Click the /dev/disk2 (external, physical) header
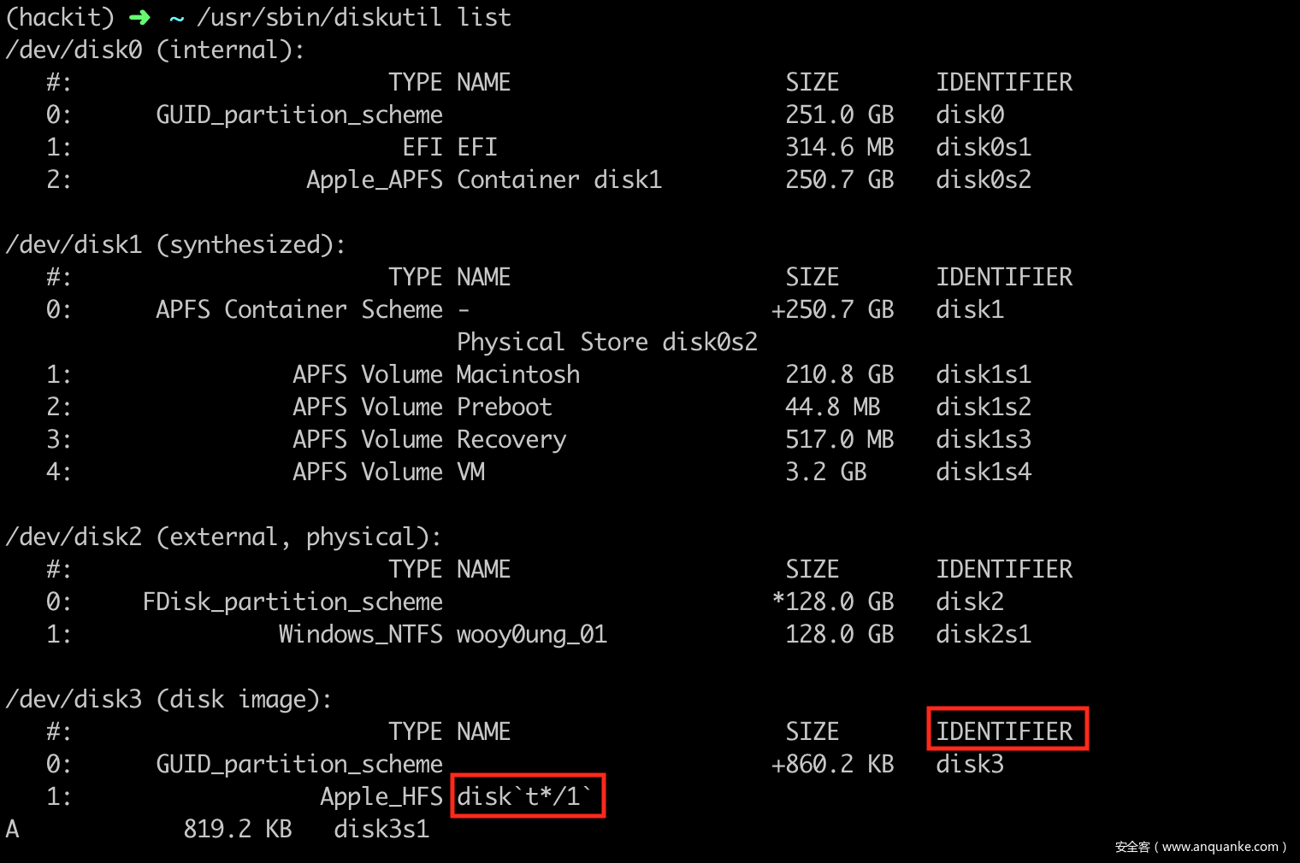Screen dimensions: 1300x863 [x=223, y=537]
